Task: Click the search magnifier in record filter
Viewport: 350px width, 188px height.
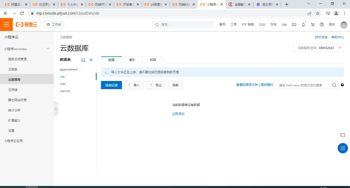Action: (x=334, y=85)
